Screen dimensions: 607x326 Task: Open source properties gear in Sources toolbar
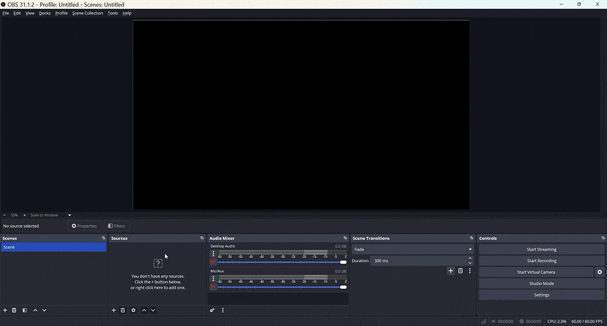[x=134, y=310]
